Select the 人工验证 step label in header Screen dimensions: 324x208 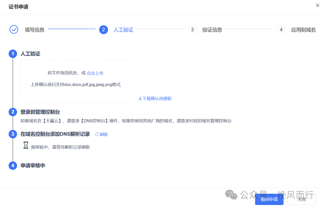click(x=123, y=30)
